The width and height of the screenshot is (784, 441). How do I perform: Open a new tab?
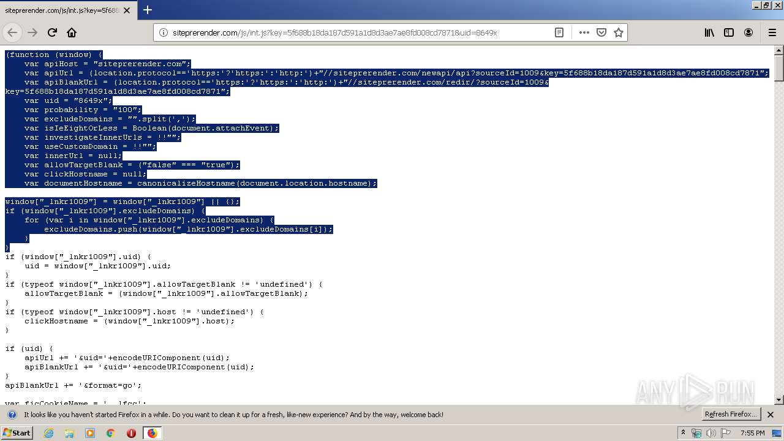(x=148, y=10)
